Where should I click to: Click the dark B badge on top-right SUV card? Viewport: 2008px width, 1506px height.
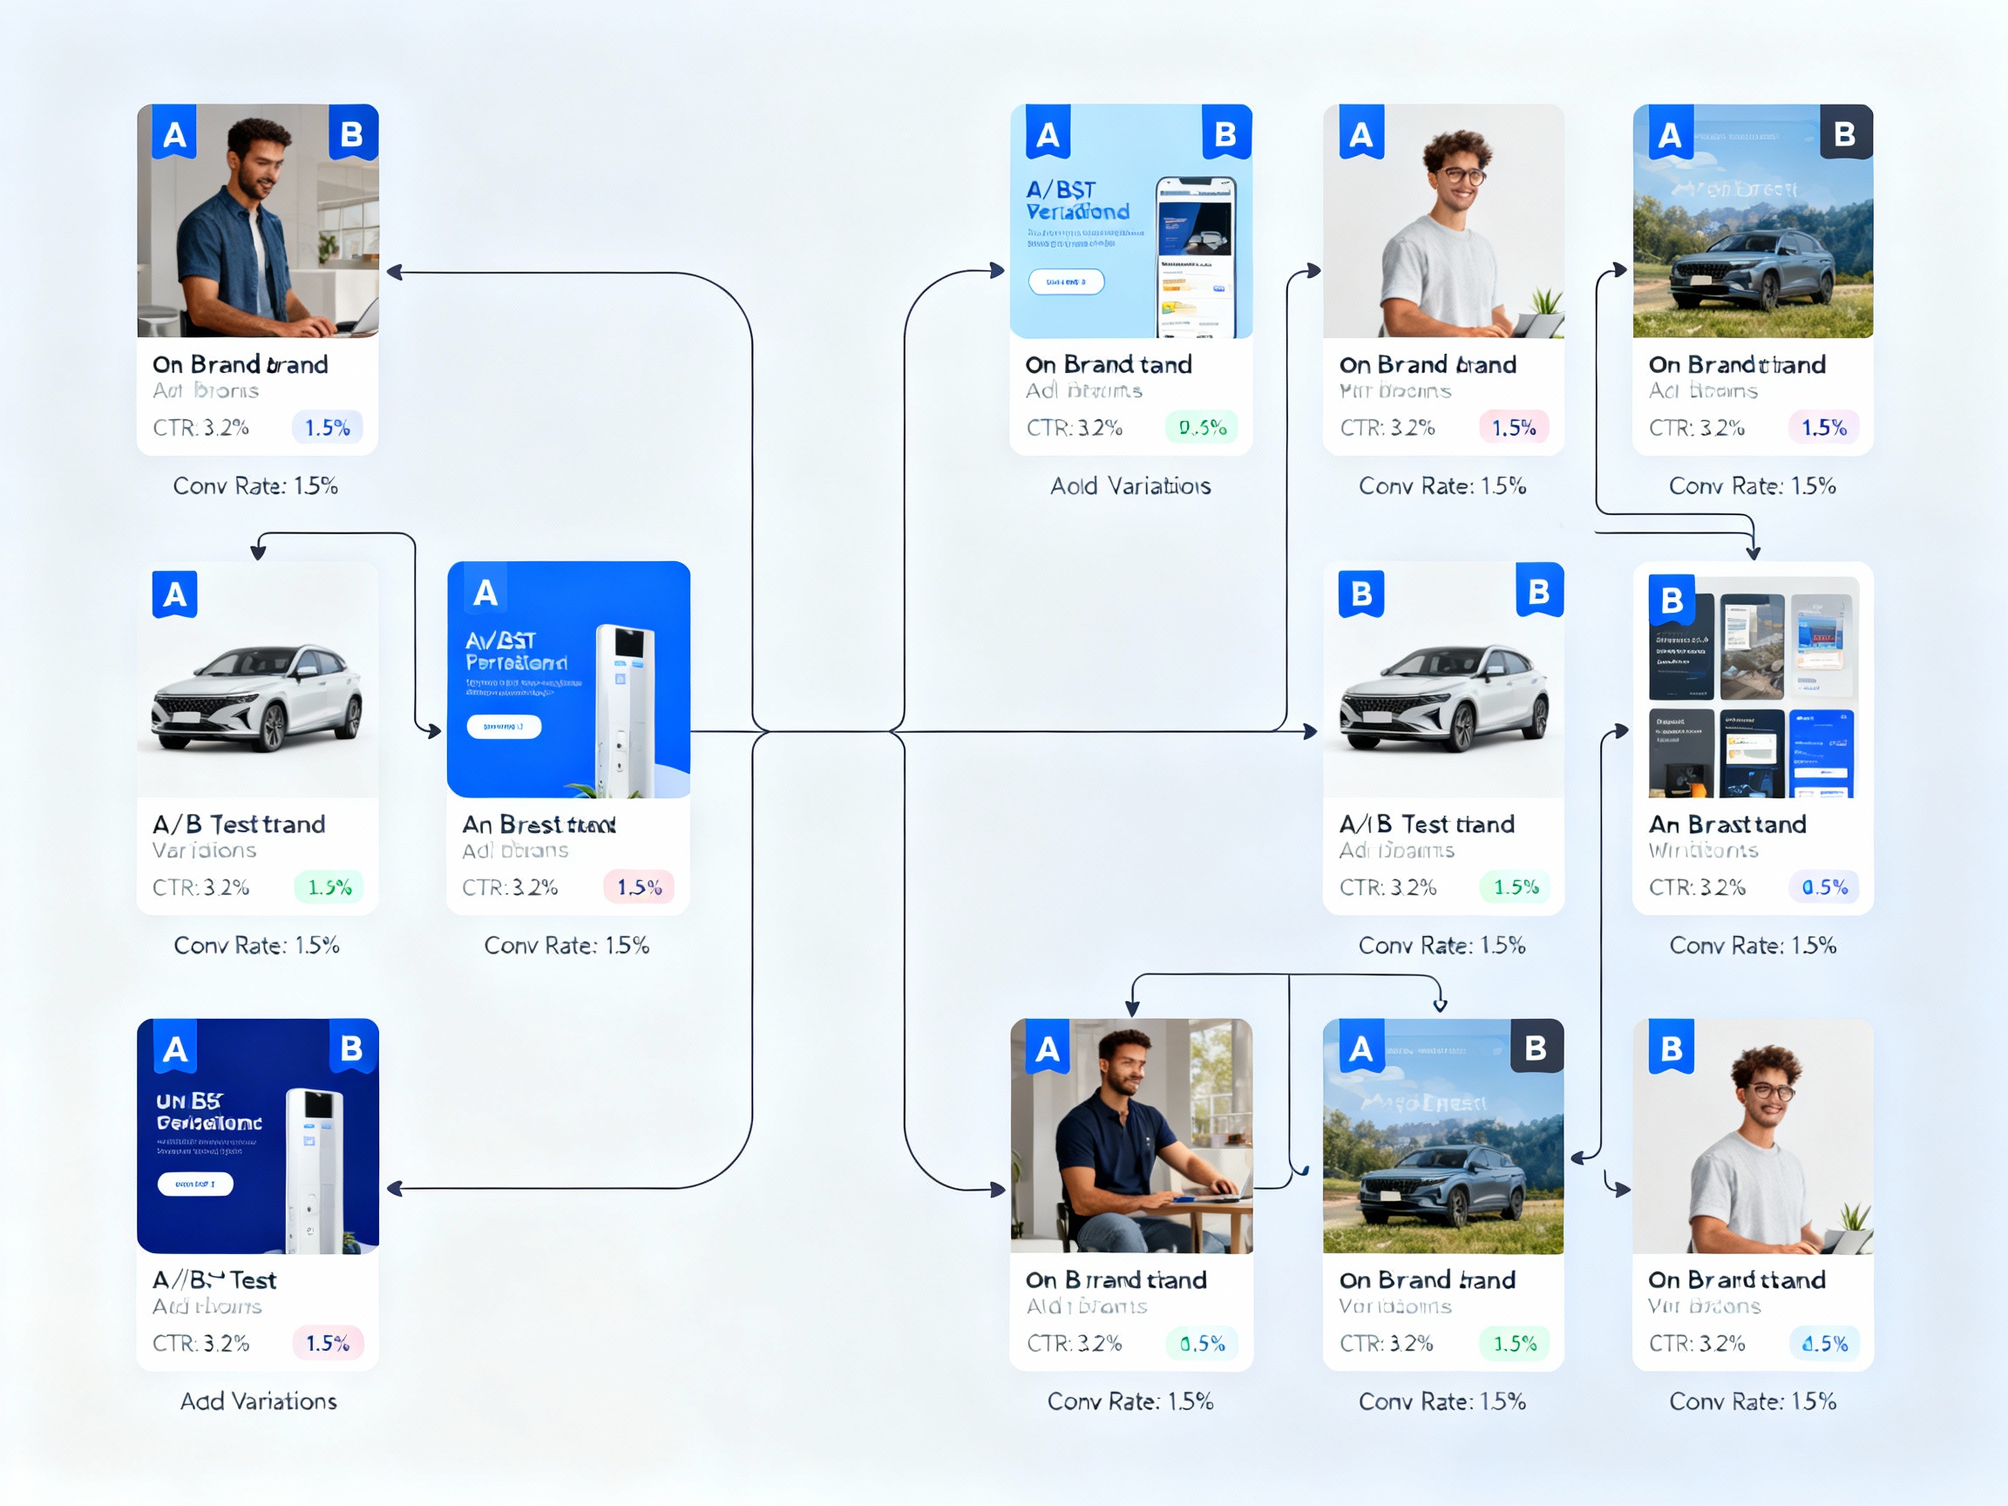[1845, 134]
